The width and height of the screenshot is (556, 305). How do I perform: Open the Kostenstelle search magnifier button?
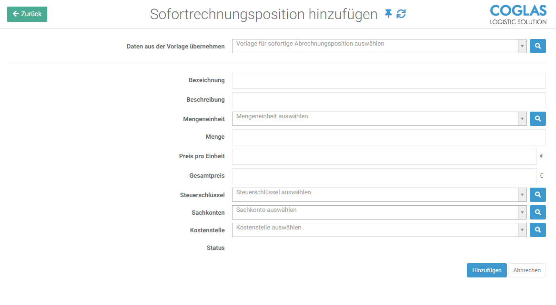coord(537,230)
